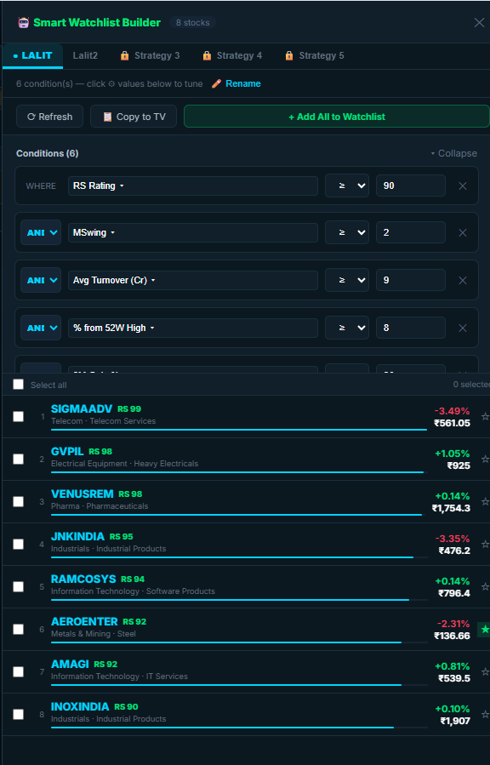Rename the current strategy
This screenshot has height=765, width=490.
(x=242, y=83)
